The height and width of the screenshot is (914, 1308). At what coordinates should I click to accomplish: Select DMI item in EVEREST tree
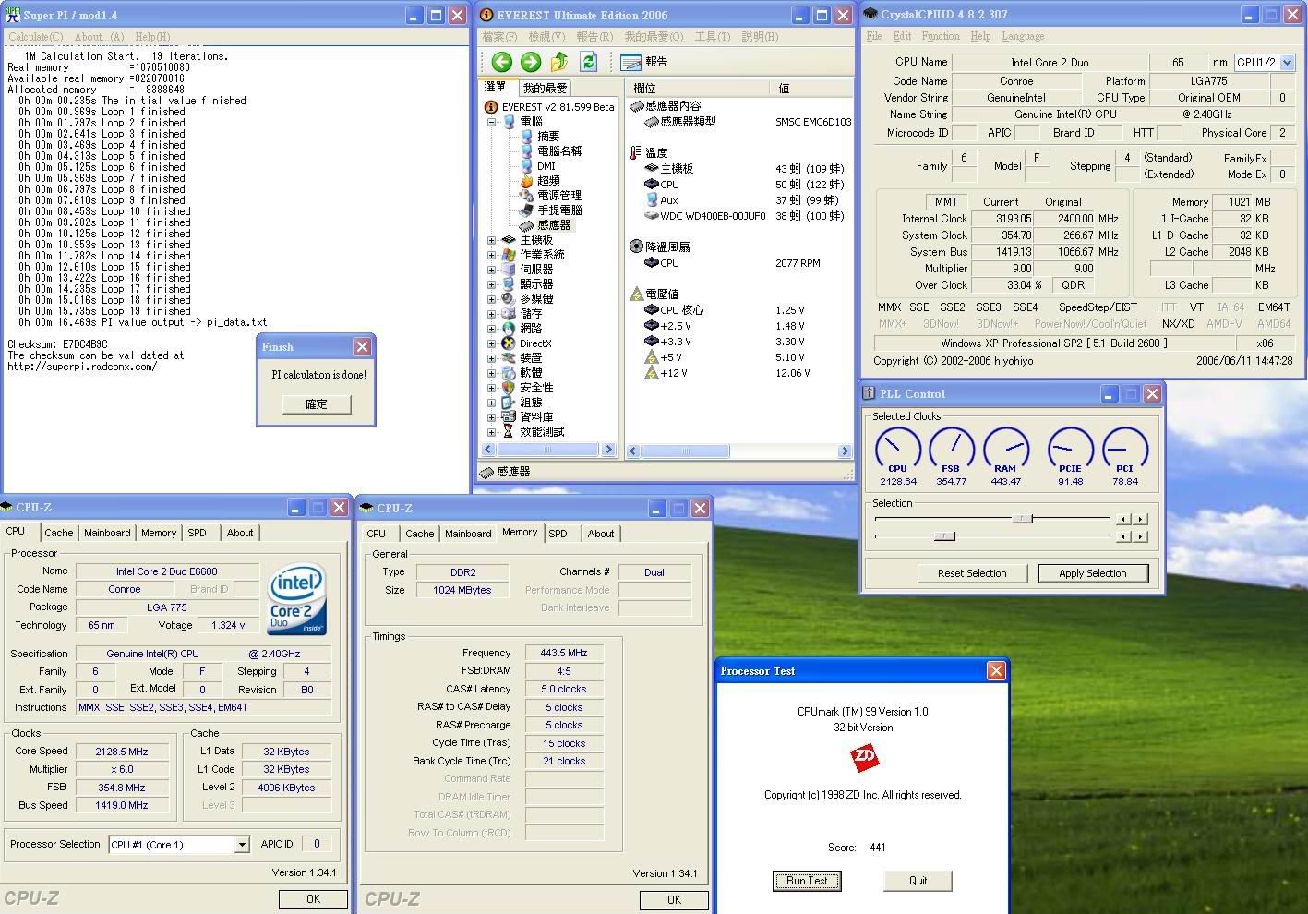point(546,166)
